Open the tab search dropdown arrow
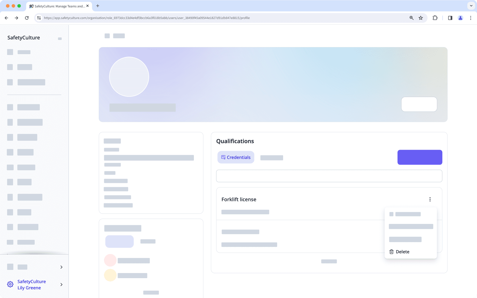This screenshot has height=298, width=477. (x=470, y=6)
